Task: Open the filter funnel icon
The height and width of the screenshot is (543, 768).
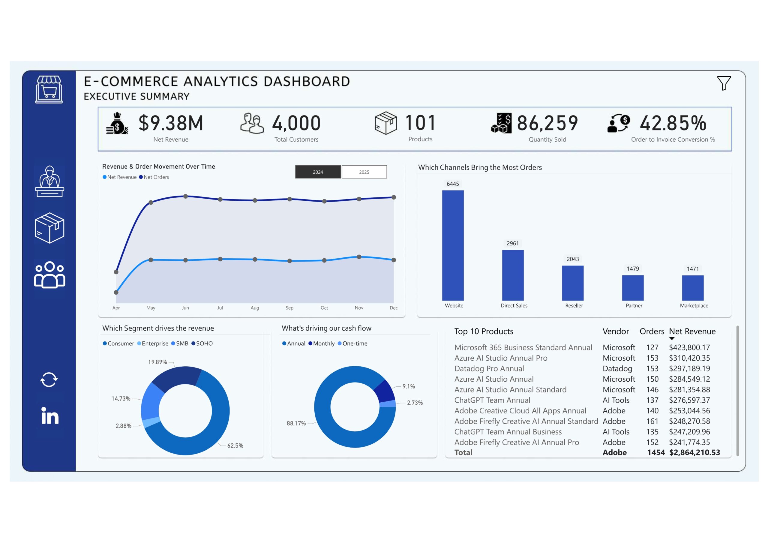Action: click(724, 83)
